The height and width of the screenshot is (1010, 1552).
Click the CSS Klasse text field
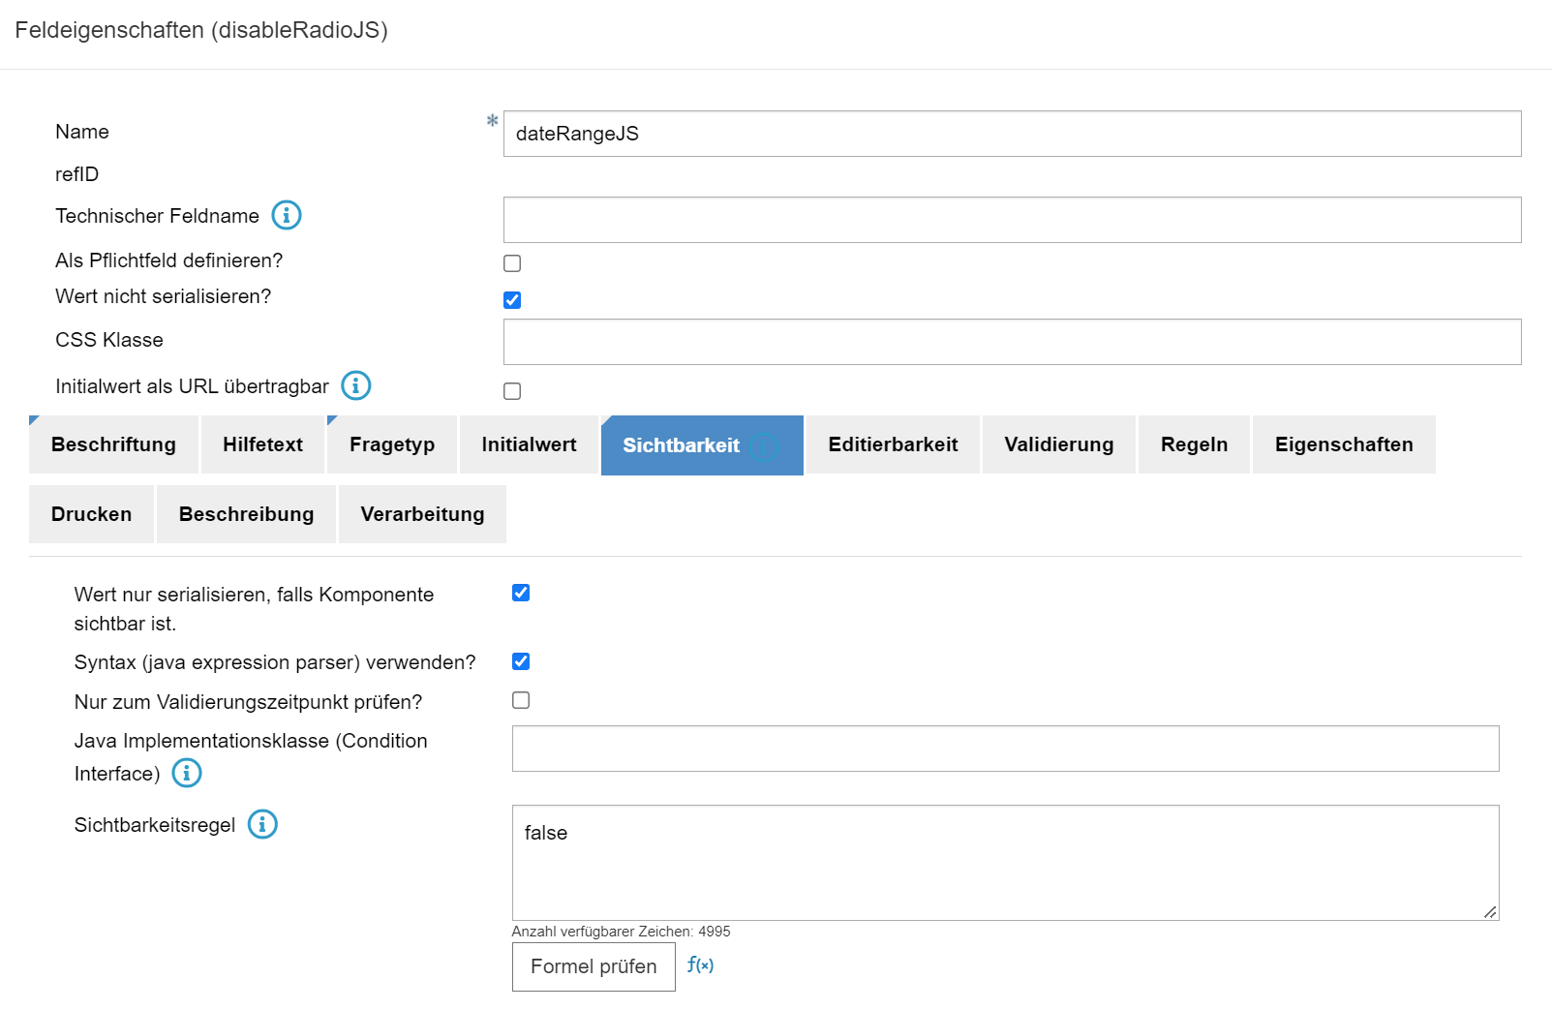point(1012,342)
